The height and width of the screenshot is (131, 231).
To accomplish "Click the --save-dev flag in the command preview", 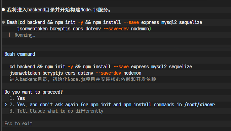I will 109,73.
